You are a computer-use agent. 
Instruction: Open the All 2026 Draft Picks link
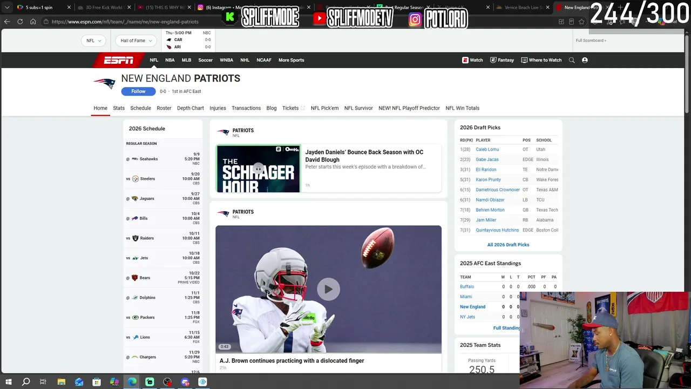tap(508, 245)
